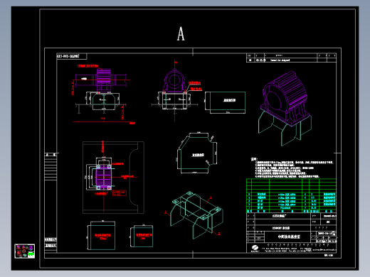Click the red boxed label in plan view
This screenshot has height=277, width=370.
120,193
